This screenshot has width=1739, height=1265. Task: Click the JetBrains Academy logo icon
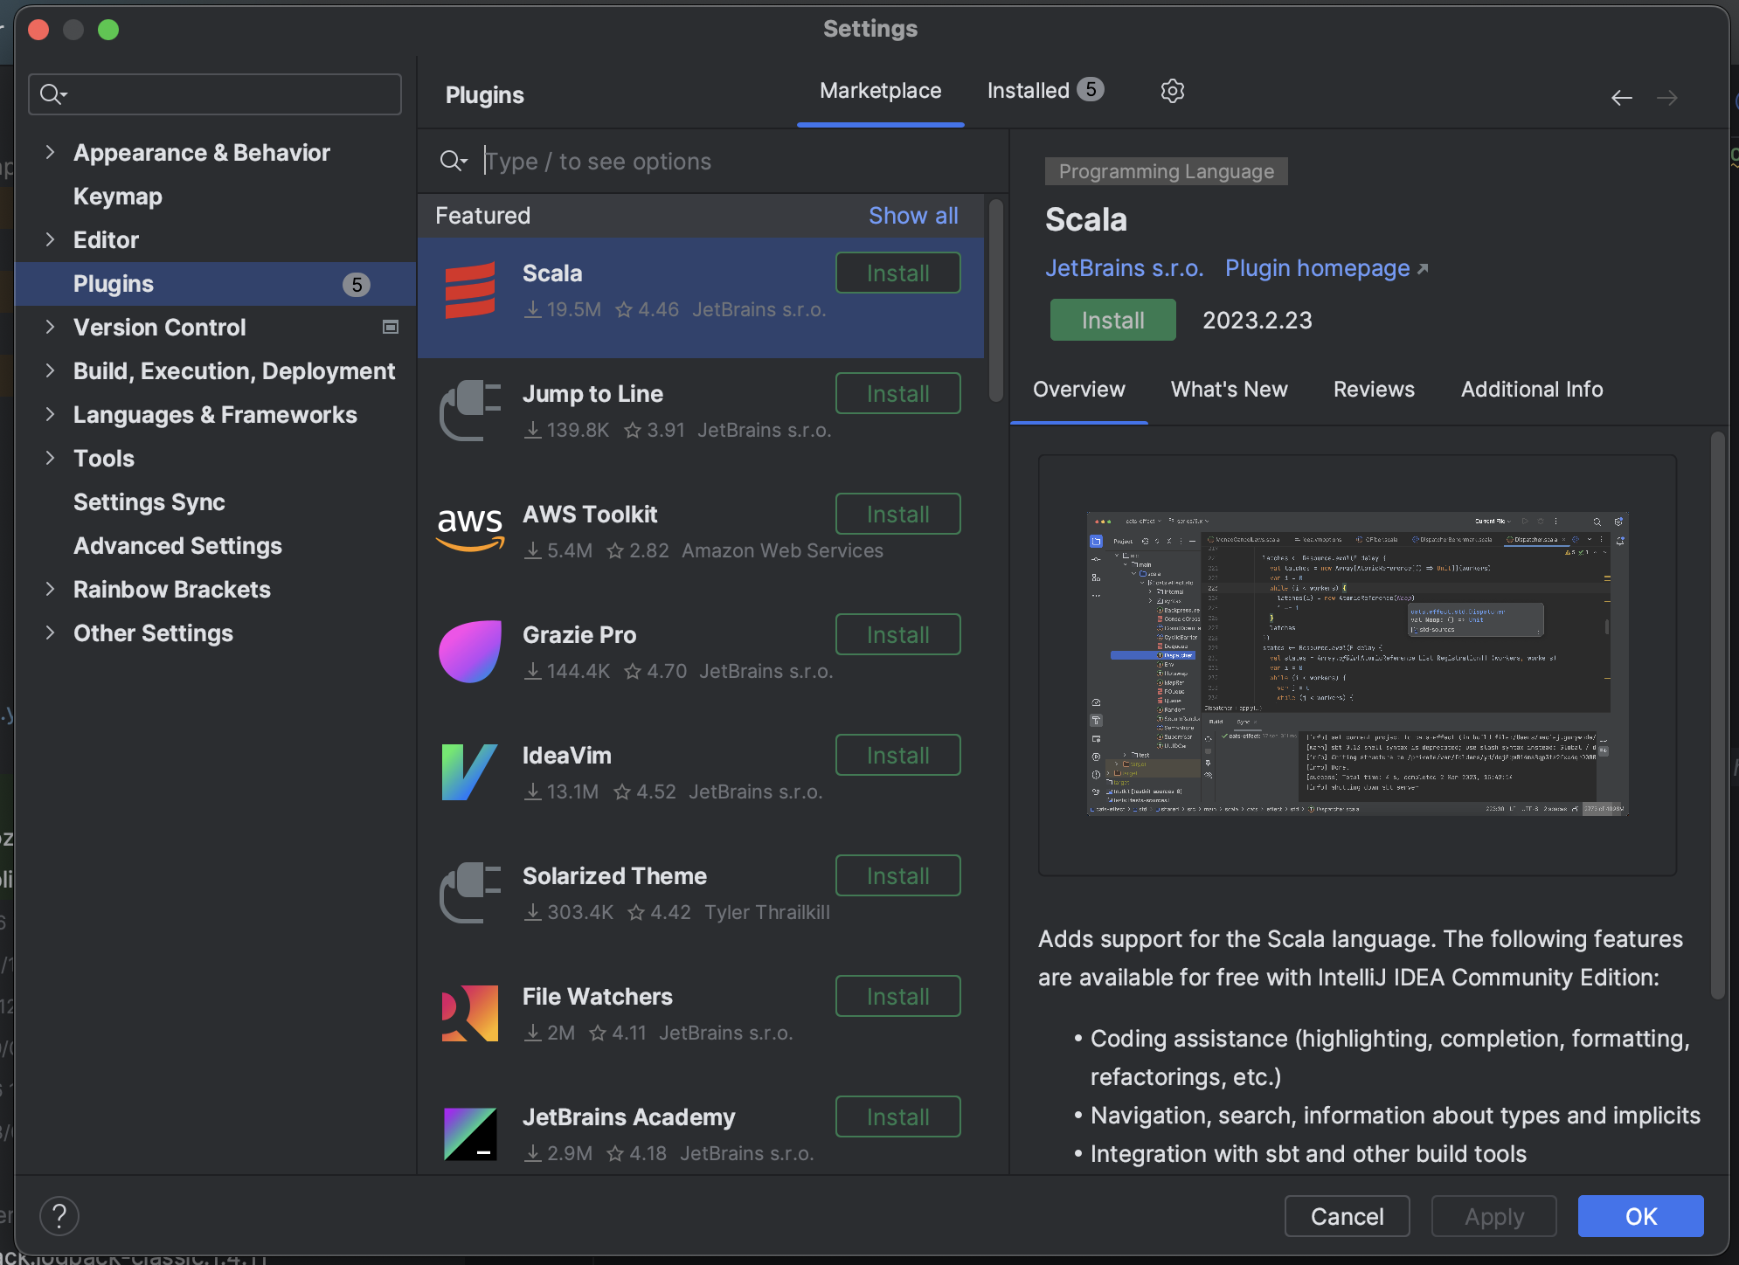point(470,1134)
